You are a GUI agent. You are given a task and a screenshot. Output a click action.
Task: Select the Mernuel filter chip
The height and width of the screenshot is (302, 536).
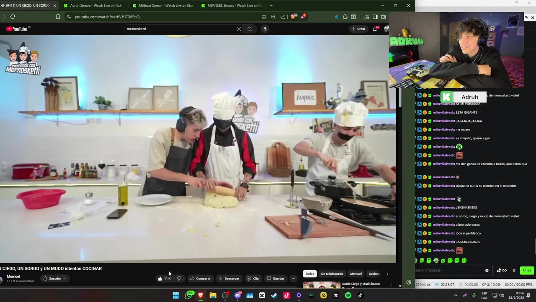[356, 274]
